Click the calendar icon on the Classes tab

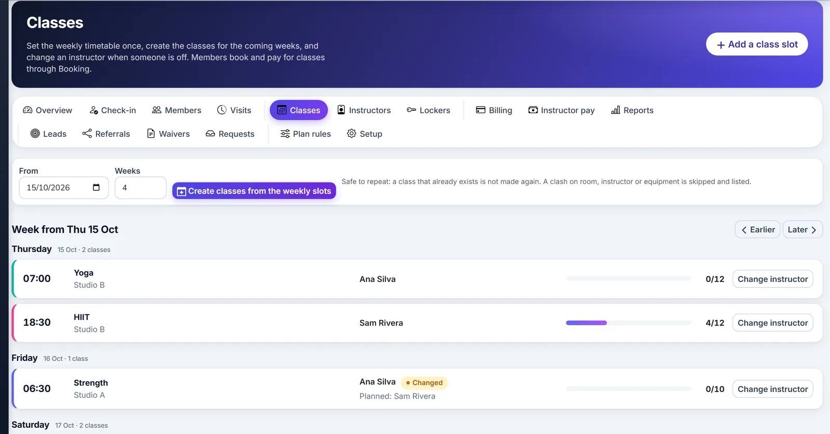pyautogui.click(x=282, y=110)
